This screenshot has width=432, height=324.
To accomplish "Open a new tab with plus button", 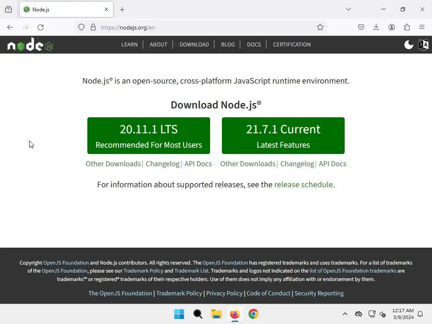I will tap(122, 10).
